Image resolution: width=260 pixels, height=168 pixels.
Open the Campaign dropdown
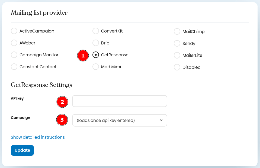point(120,120)
